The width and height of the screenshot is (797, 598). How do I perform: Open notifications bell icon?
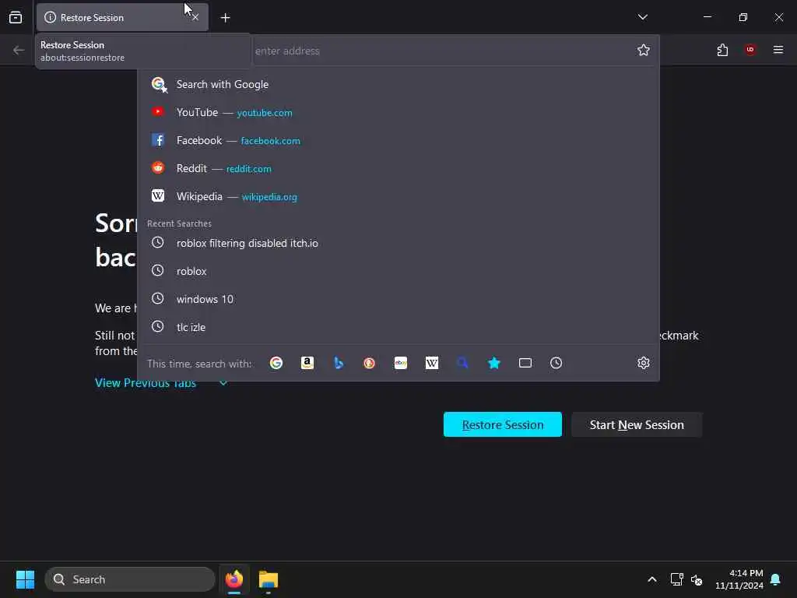[x=776, y=579]
